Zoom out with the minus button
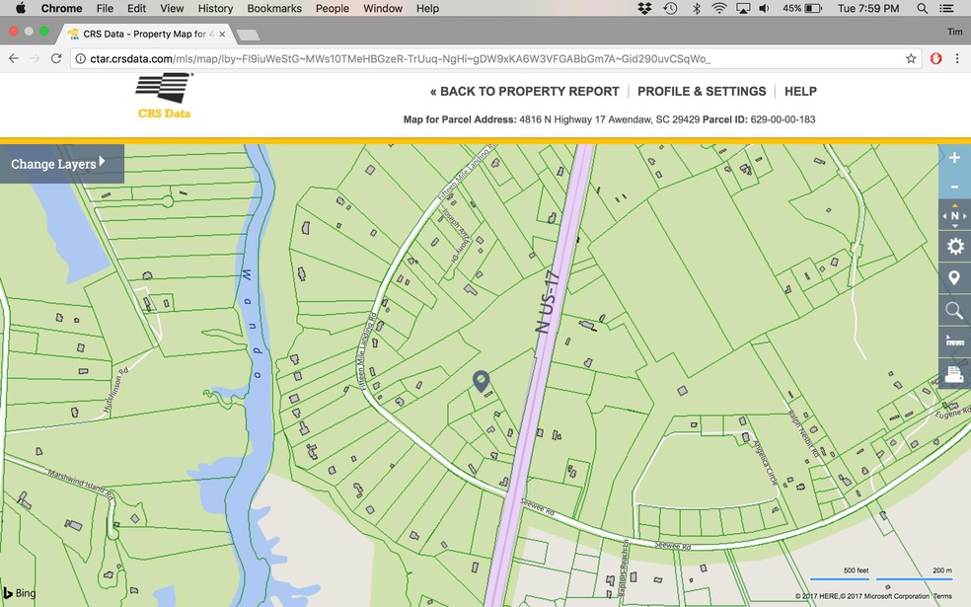971x607 pixels. pos(954,188)
